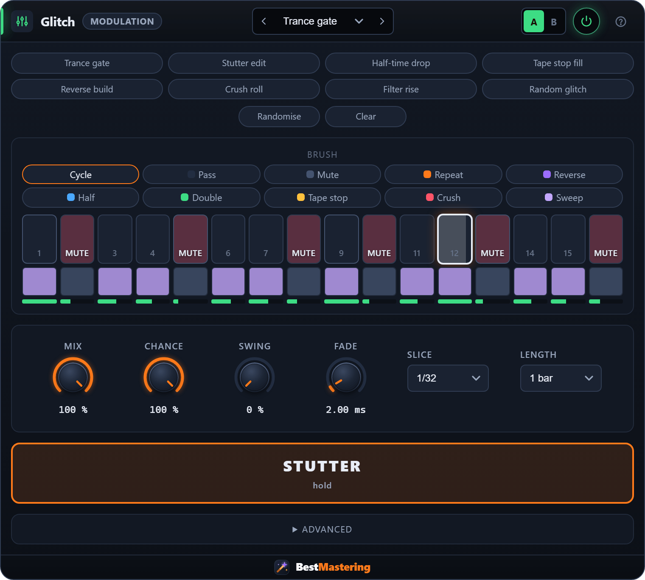Image resolution: width=645 pixels, height=580 pixels.
Task: Click the highlighted step 12 cell
Action: [x=455, y=239]
